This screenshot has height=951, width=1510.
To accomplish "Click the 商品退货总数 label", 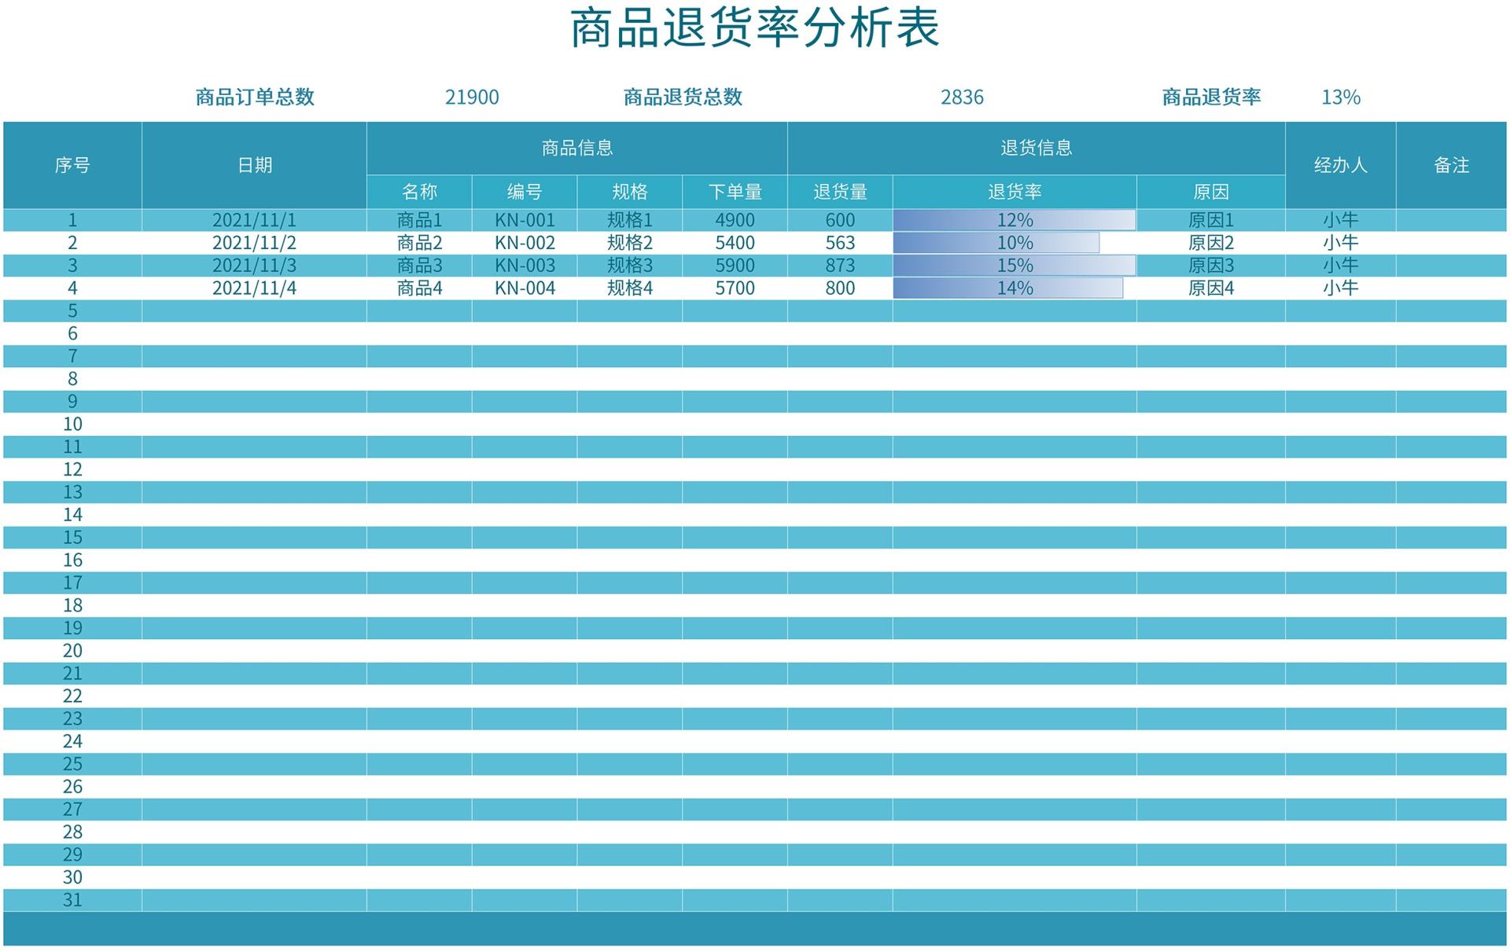I will pyautogui.click(x=683, y=97).
